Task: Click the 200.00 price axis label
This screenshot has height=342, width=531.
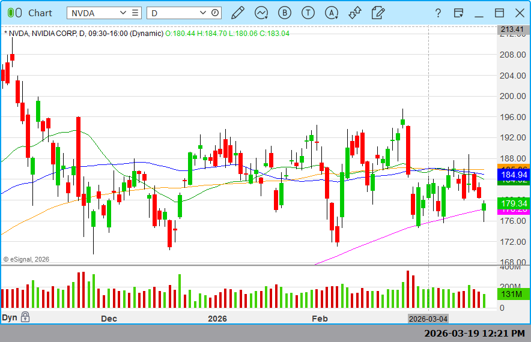Action: (x=513, y=96)
